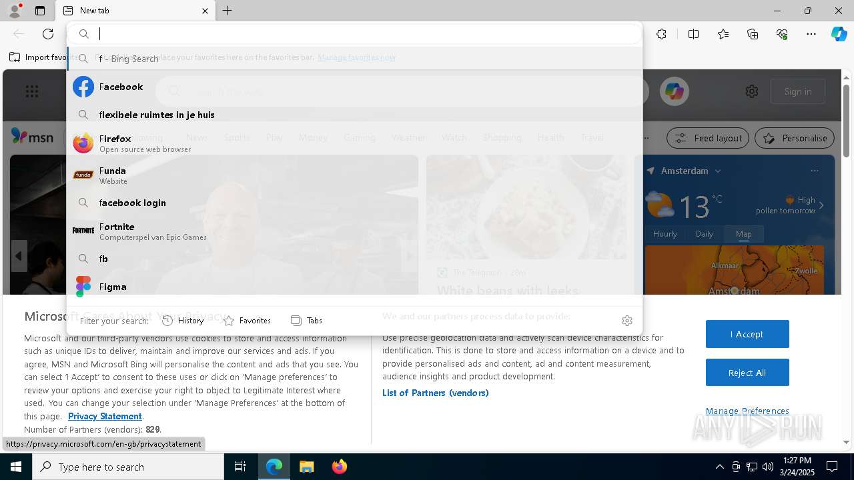Open Firefox from taskbar
Image resolution: width=854 pixels, height=480 pixels.
click(x=339, y=467)
